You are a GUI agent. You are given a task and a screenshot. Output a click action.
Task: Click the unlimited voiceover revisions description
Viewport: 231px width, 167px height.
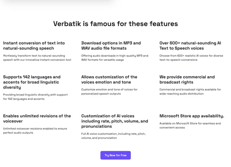click(x=35, y=131)
